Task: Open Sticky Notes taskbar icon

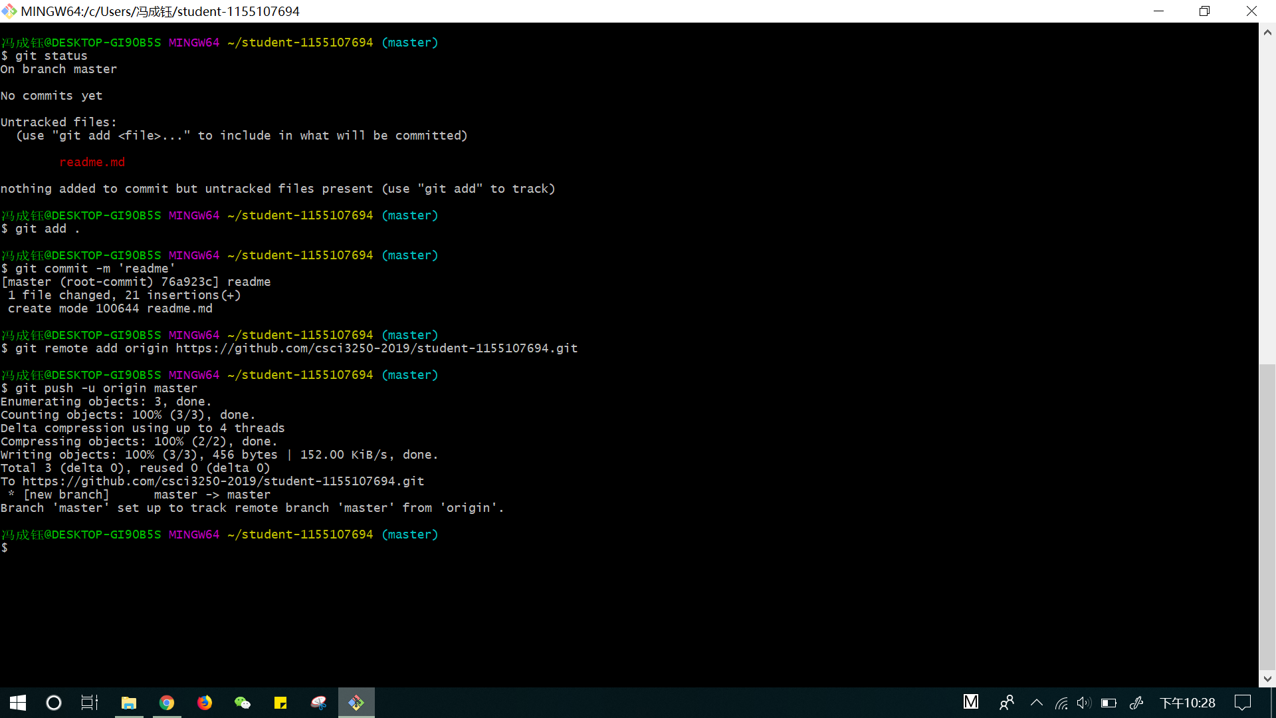Action: 280,703
